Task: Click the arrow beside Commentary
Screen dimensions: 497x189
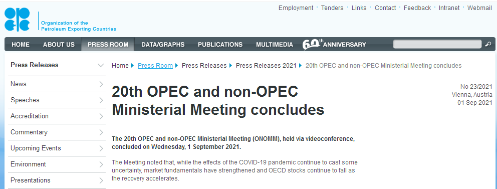Action: click(101, 132)
